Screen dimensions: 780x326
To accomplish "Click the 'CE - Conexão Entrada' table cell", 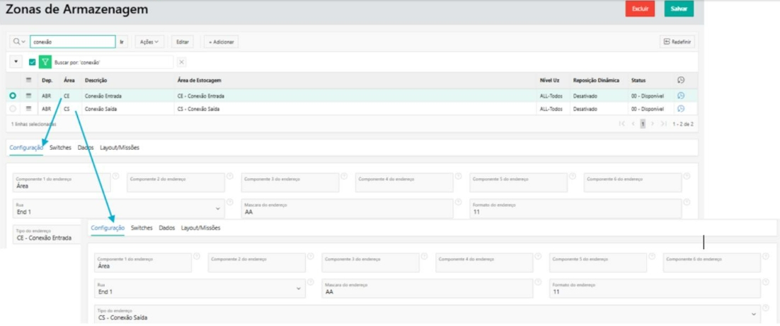I will pyautogui.click(x=200, y=95).
